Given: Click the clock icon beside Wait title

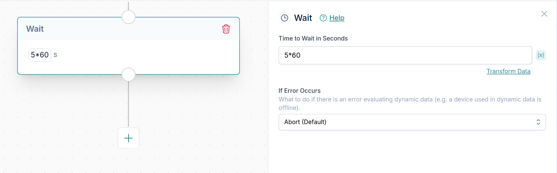Looking at the screenshot, I should 285,18.
